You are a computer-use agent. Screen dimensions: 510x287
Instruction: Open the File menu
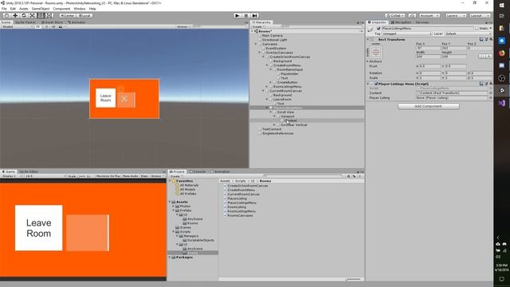coord(4,9)
